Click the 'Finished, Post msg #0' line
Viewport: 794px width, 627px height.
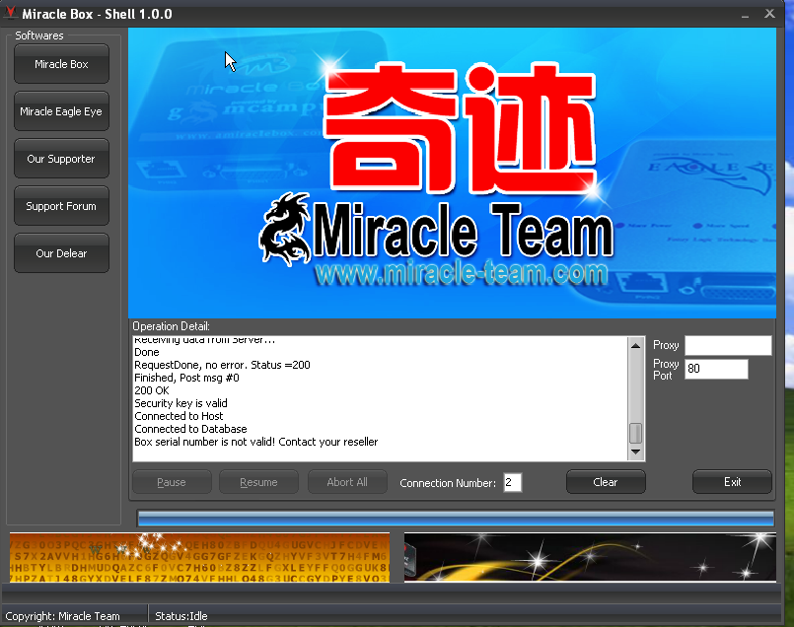186,378
